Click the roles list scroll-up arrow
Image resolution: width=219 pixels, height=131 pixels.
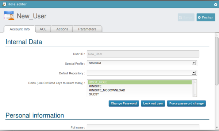pos(195,82)
